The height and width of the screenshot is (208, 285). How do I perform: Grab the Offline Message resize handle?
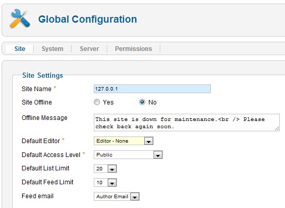coord(277,129)
